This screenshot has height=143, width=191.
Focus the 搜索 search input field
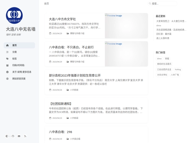[162, 4]
